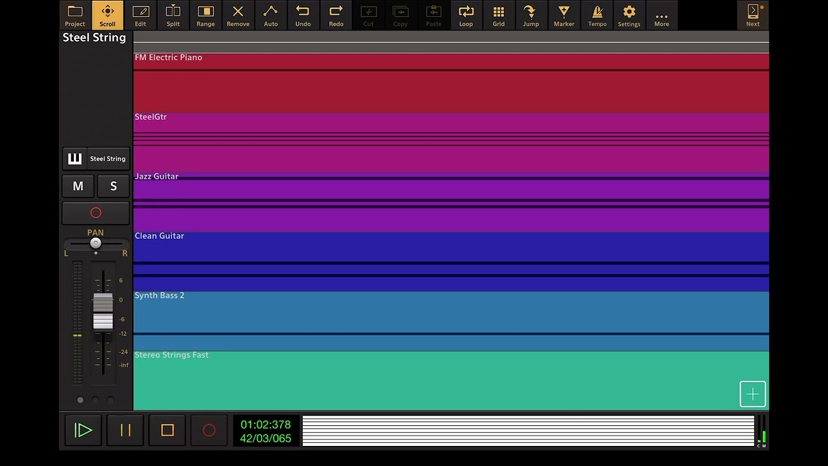The width and height of the screenshot is (828, 466).
Task: Mute the Steel String track
Action: 78,186
